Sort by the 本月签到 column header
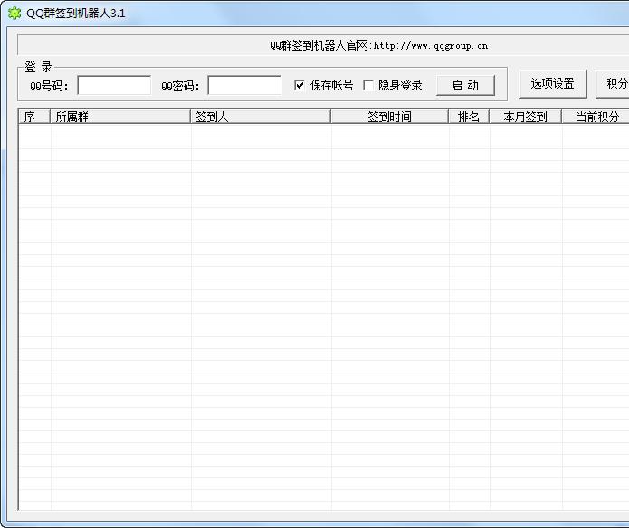 click(526, 117)
